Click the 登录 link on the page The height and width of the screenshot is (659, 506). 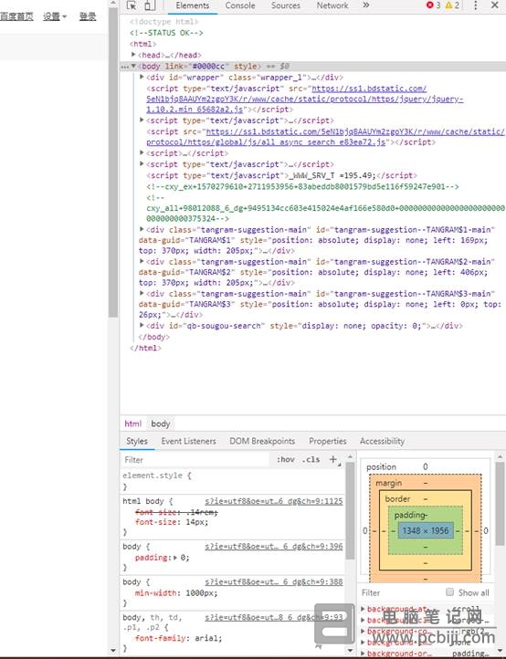point(88,16)
